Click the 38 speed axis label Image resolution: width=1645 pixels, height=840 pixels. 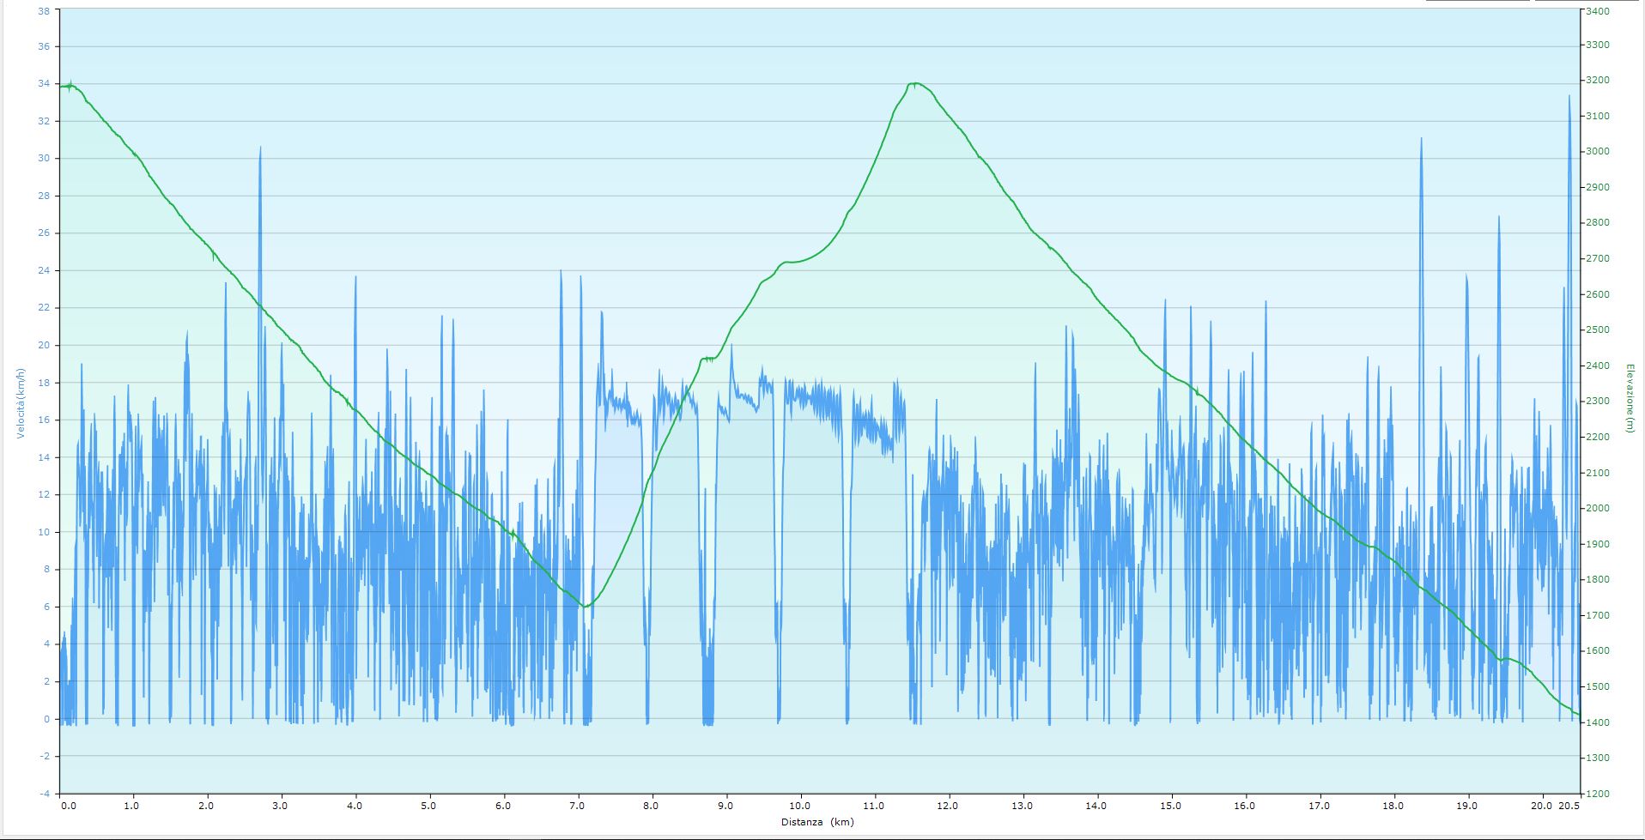coord(44,10)
